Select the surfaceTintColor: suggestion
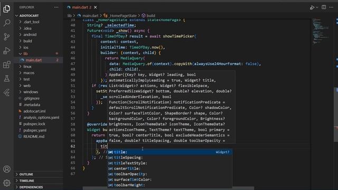 [x=170, y=179]
